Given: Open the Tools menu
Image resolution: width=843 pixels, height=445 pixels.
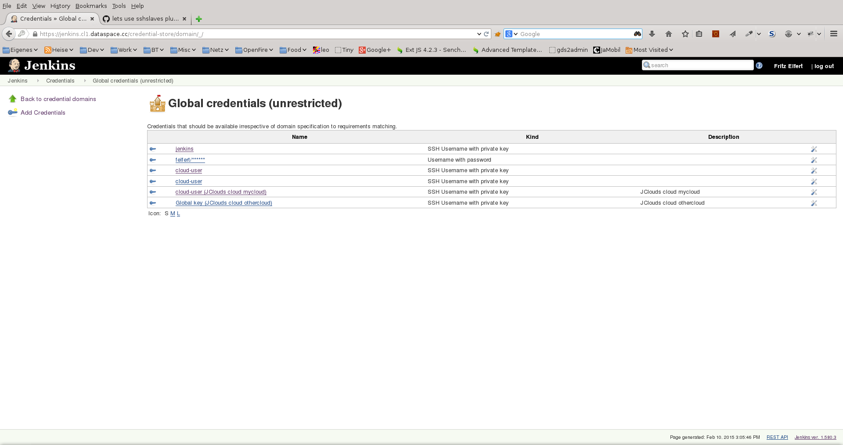Looking at the screenshot, I should (119, 6).
